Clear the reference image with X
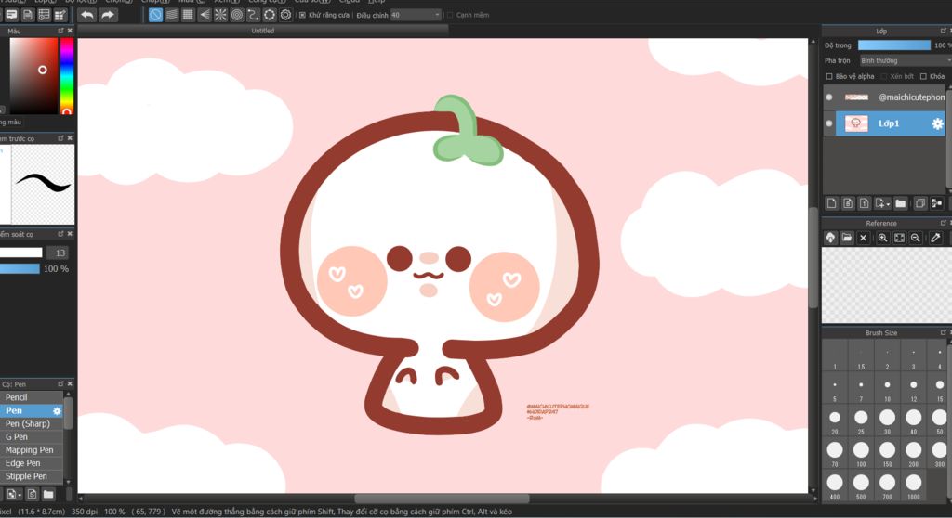The height and width of the screenshot is (518, 952). tap(863, 238)
